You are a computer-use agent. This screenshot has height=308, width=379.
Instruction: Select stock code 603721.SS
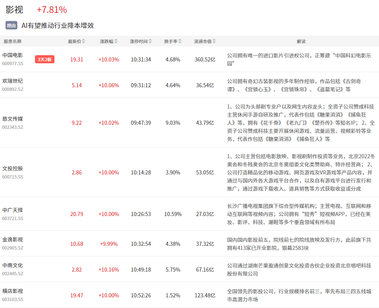pyautogui.click(x=13, y=218)
